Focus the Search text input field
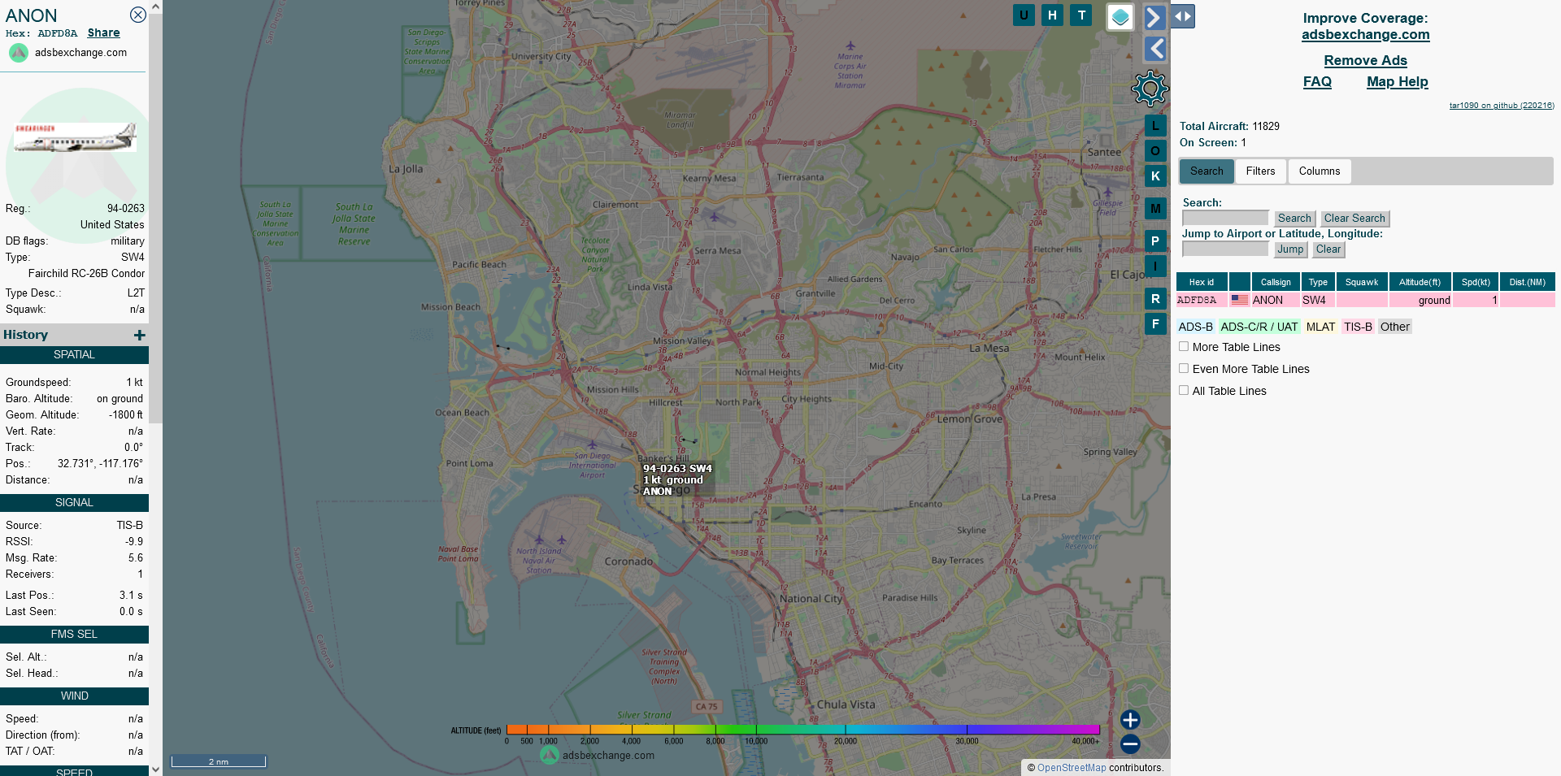 pyautogui.click(x=1225, y=218)
